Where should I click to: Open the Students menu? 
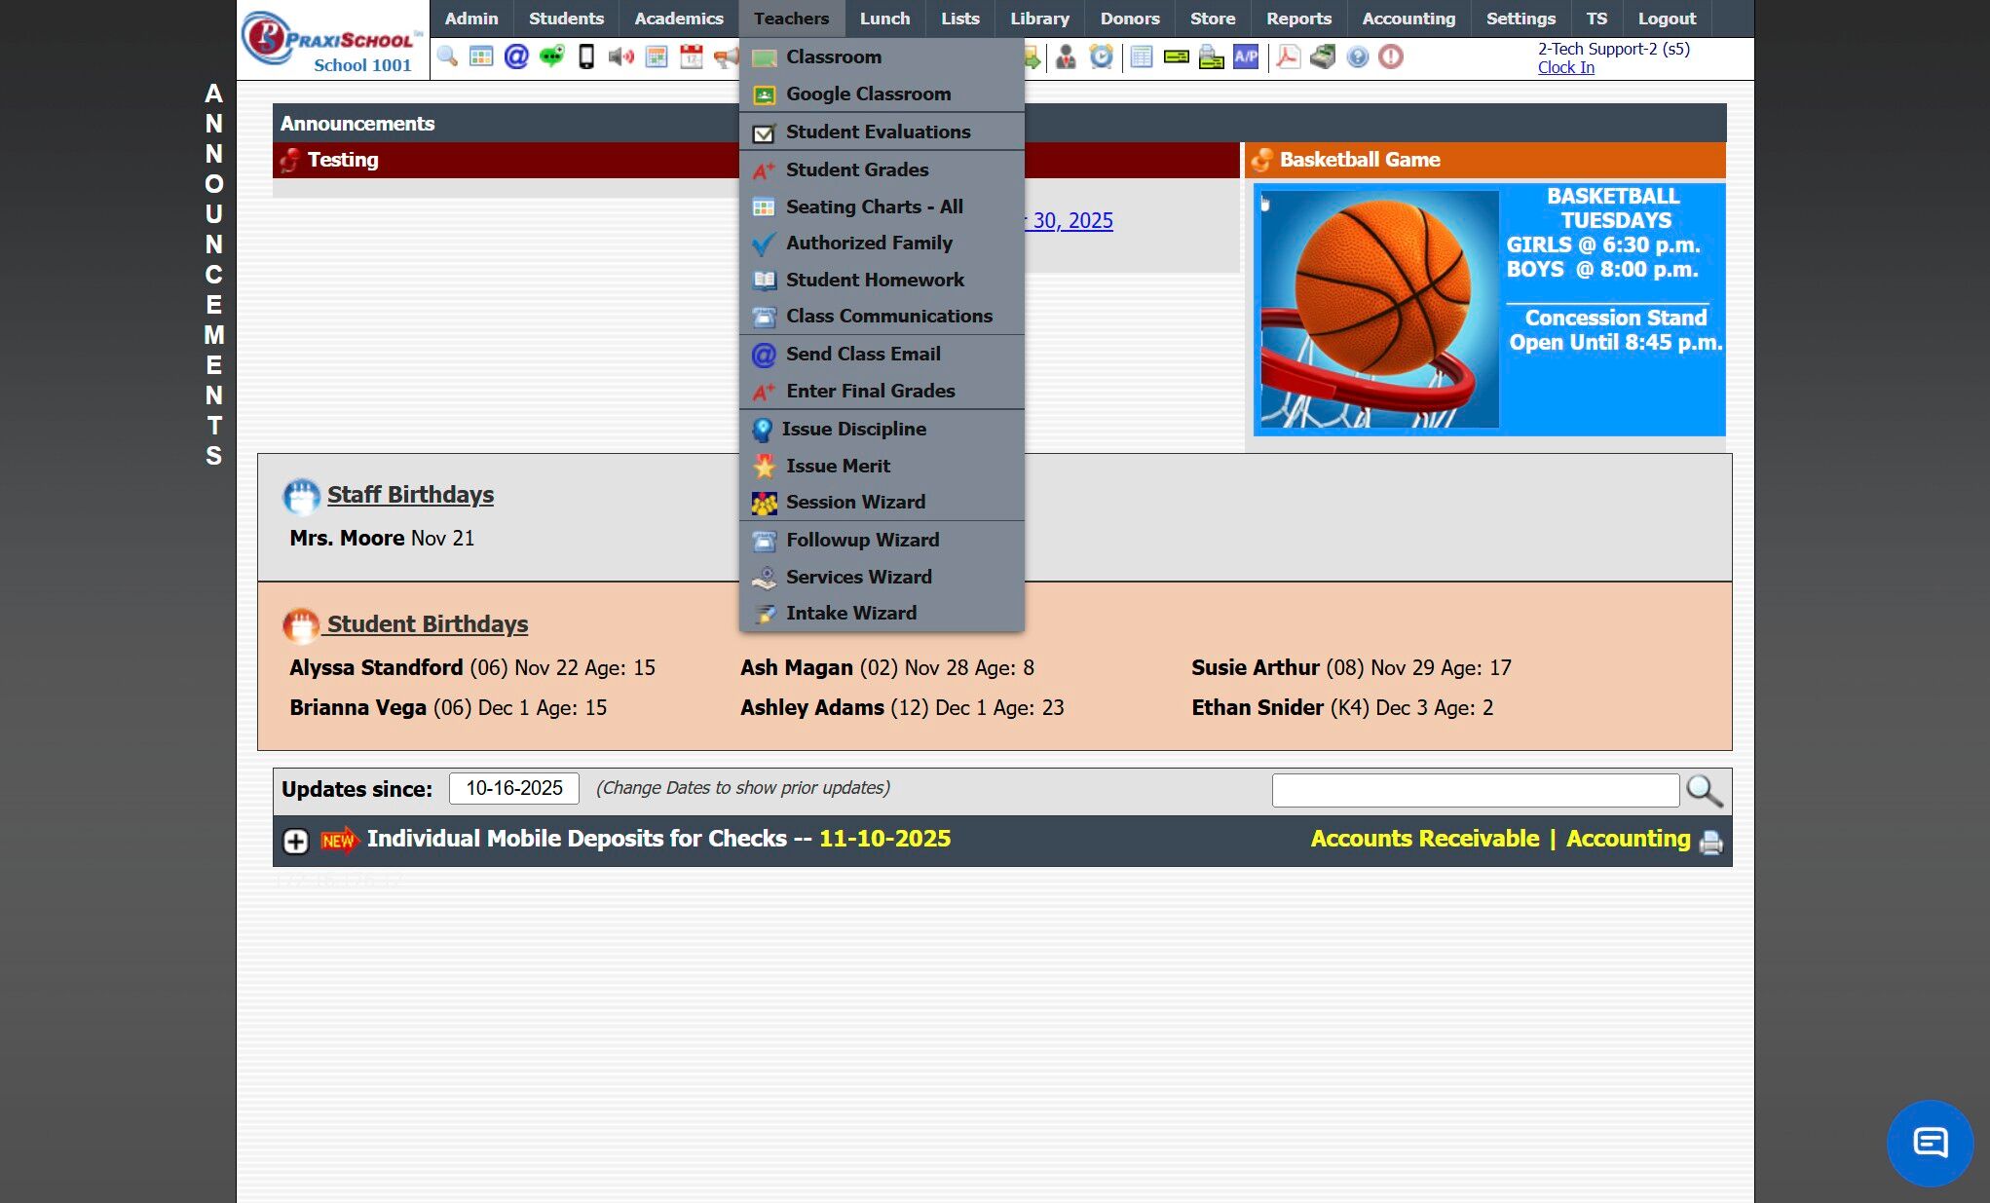click(566, 19)
